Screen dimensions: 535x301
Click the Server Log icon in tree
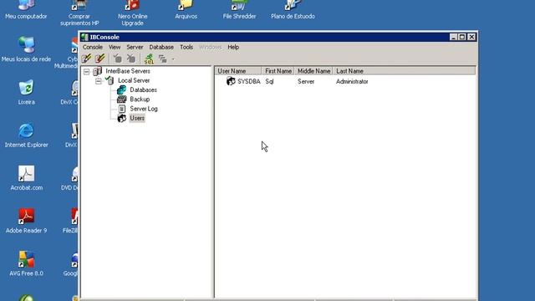pyautogui.click(x=122, y=109)
